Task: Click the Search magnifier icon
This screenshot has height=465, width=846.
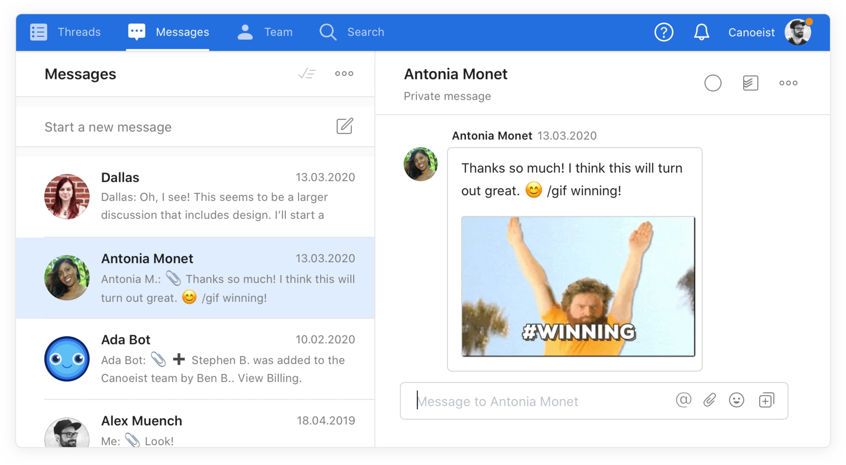Action: [x=328, y=32]
